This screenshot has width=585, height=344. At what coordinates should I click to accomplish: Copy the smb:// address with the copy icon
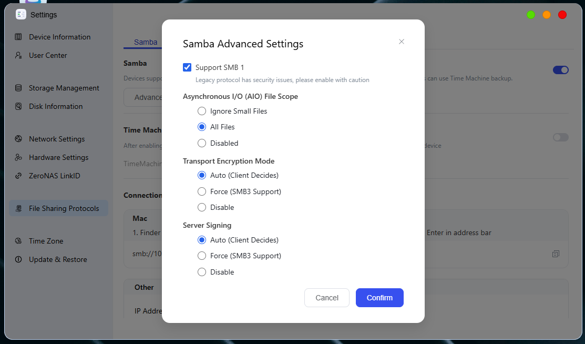tap(556, 254)
